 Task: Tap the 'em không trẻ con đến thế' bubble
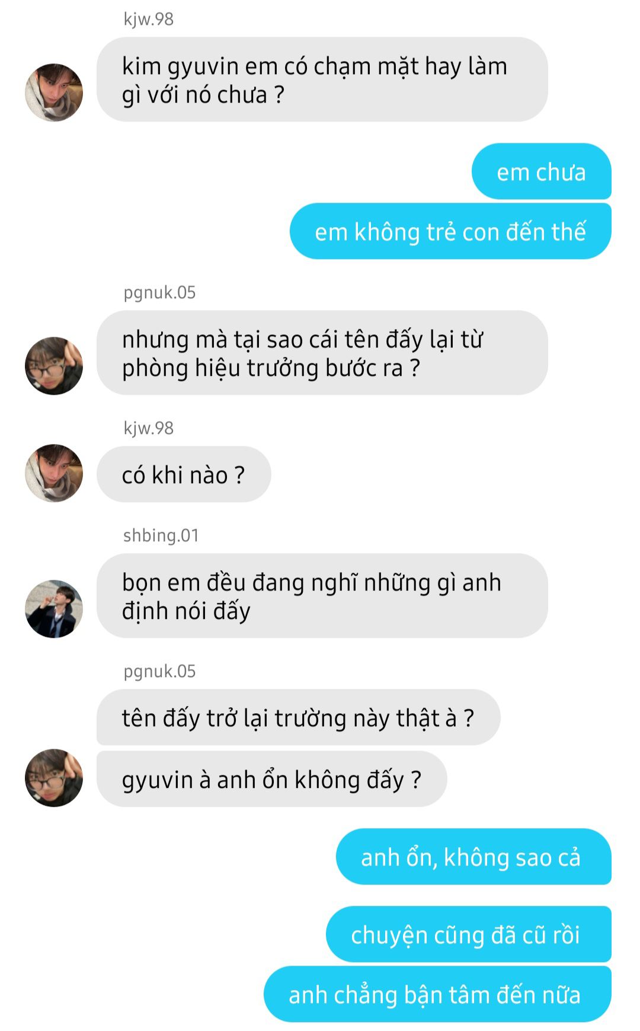coord(450,231)
